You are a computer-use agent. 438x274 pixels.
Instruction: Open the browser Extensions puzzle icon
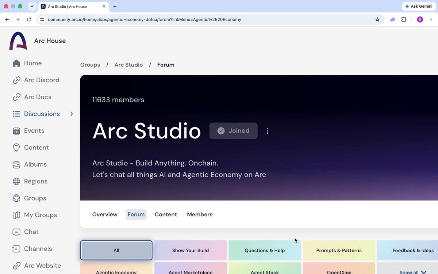404,19
